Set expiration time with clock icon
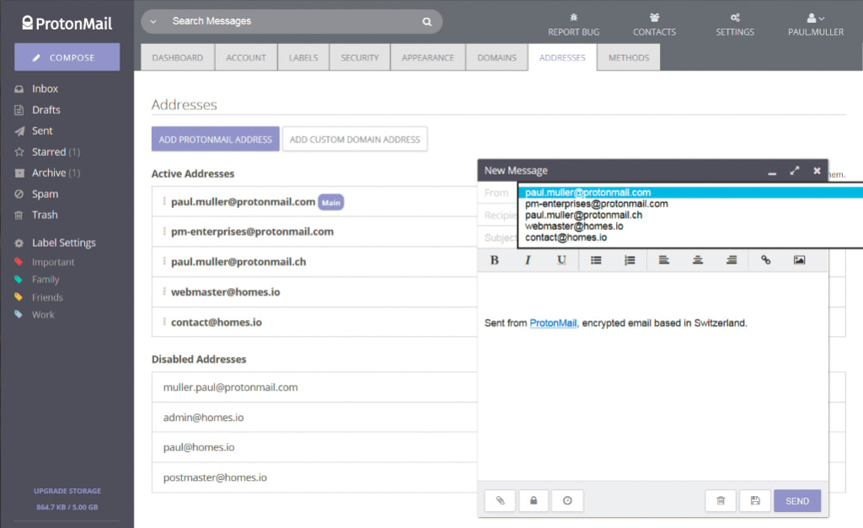Viewport: 863px width, 528px height. click(x=567, y=500)
